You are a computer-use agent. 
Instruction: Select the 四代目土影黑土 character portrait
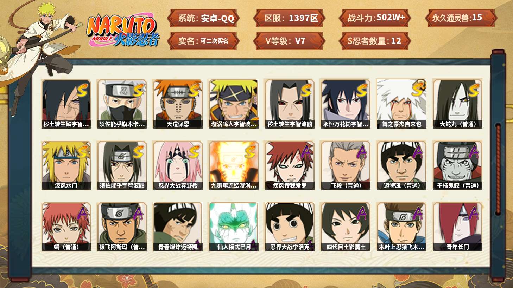click(x=346, y=227)
